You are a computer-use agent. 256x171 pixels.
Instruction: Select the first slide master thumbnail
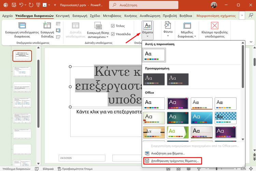tap(22, 56)
